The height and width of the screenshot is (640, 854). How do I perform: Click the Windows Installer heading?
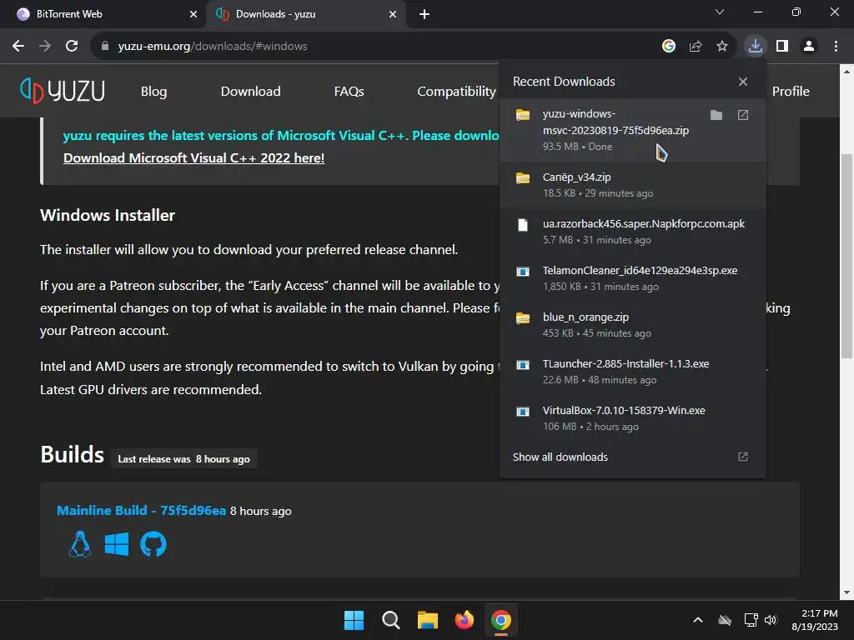coord(108,216)
